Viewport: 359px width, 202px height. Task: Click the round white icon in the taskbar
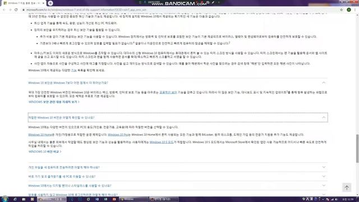88,199
